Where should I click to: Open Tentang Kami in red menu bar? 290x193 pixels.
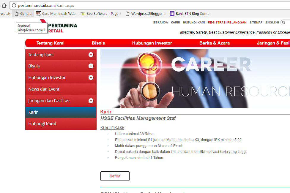click(x=50, y=43)
